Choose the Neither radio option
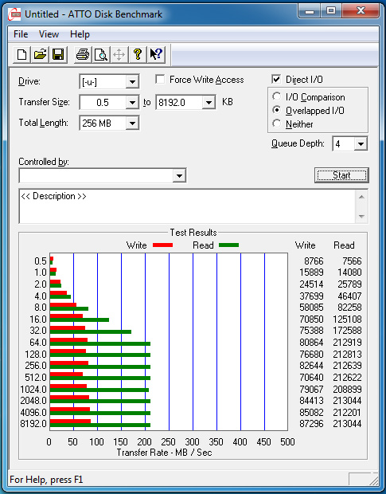Image resolution: width=386 pixels, height=494 pixels. coord(276,123)
